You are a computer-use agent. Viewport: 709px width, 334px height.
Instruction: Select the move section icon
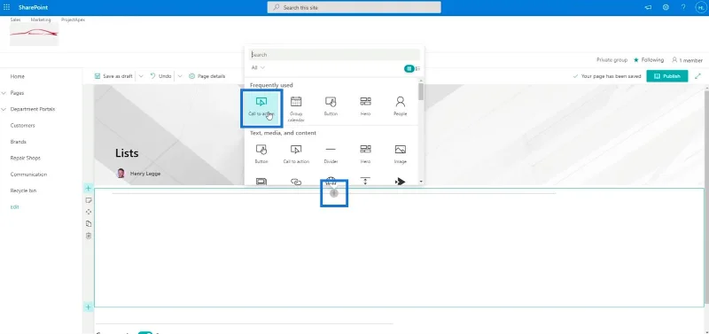[89, 212]
